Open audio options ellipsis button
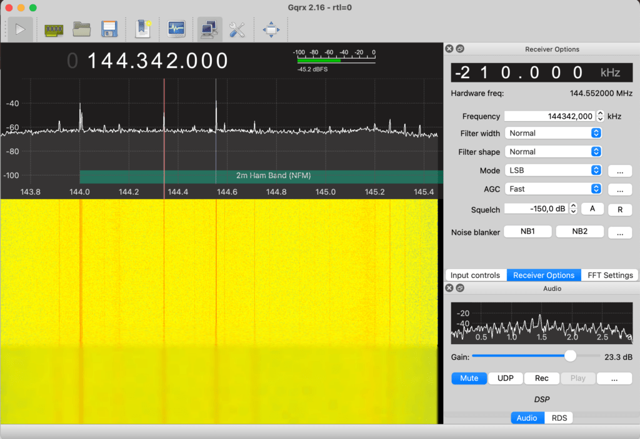Viewport: 640px width, 439px height. tap(614, 378)
